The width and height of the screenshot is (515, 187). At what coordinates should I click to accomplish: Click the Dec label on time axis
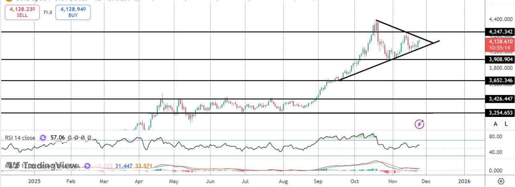coord(426,181)
